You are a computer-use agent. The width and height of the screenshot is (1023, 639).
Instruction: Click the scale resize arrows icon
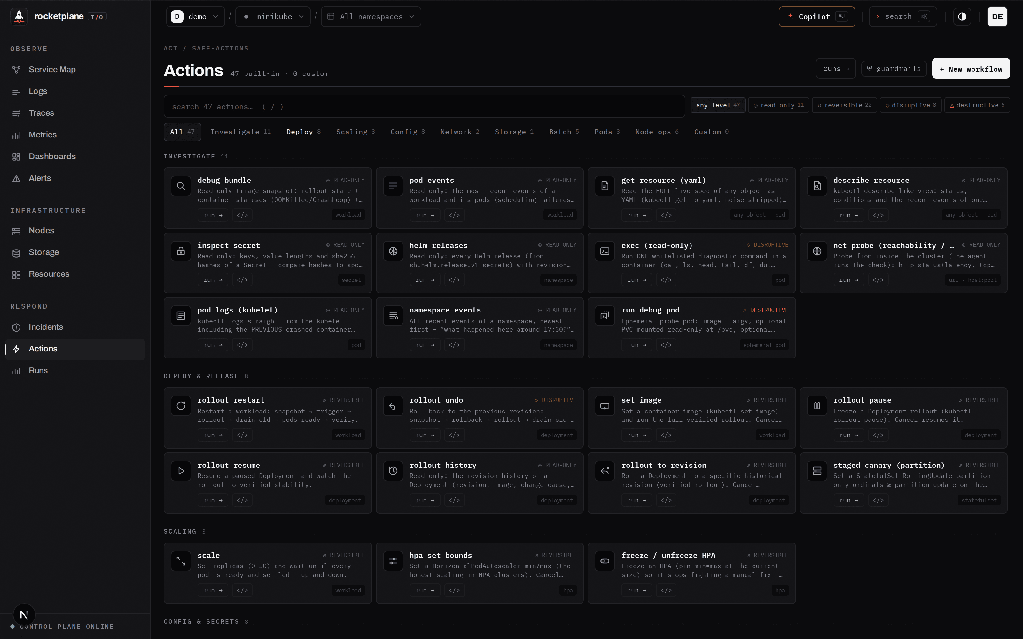[181, 561]
